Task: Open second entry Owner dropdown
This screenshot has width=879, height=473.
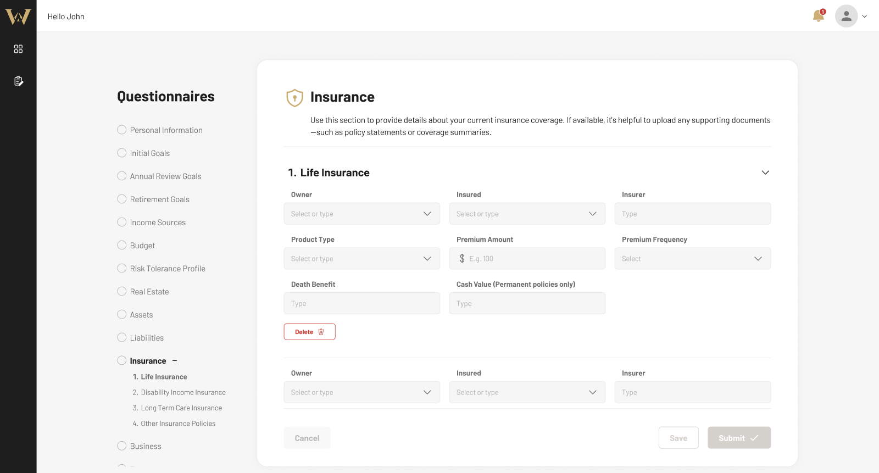Action: coord(362,392)
